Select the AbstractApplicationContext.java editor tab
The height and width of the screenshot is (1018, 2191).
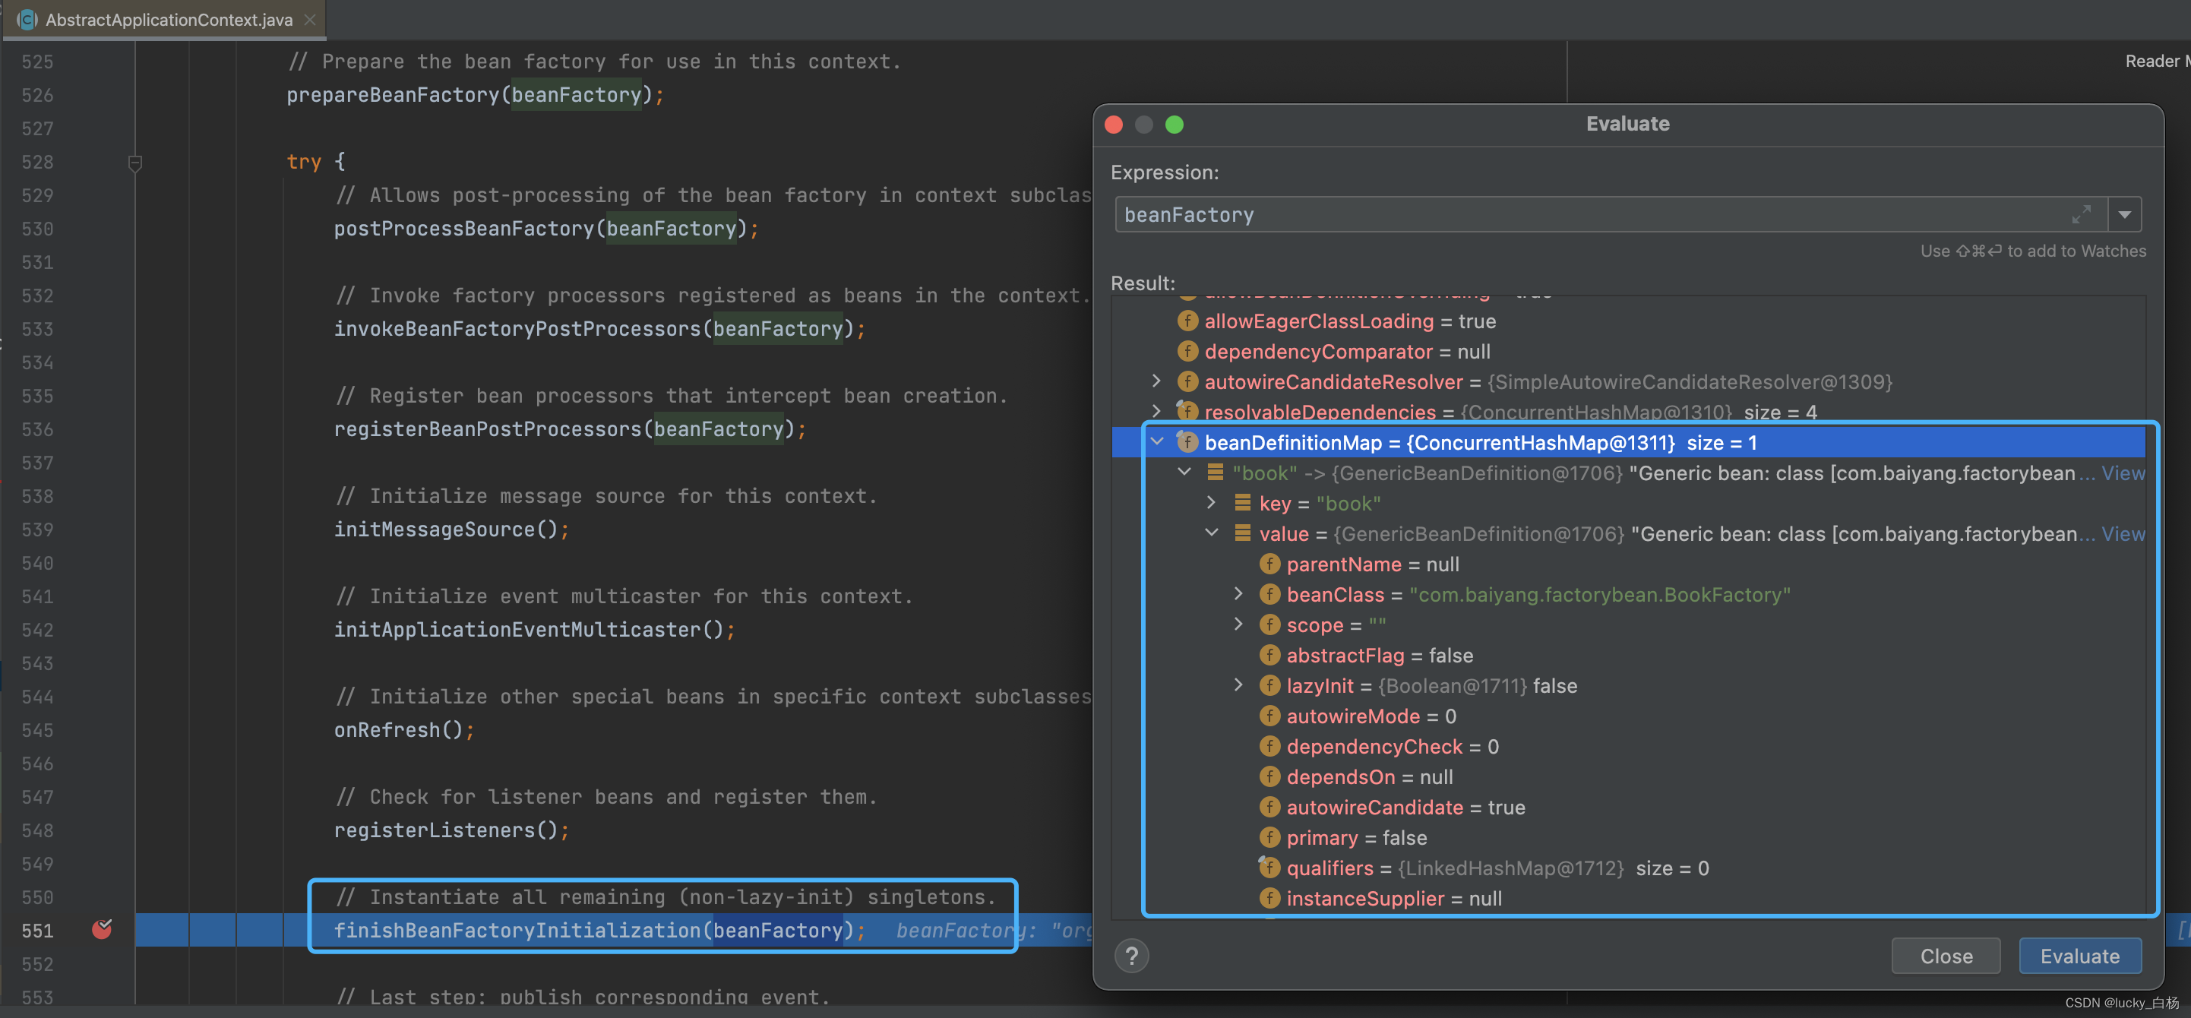click(166, 20)
